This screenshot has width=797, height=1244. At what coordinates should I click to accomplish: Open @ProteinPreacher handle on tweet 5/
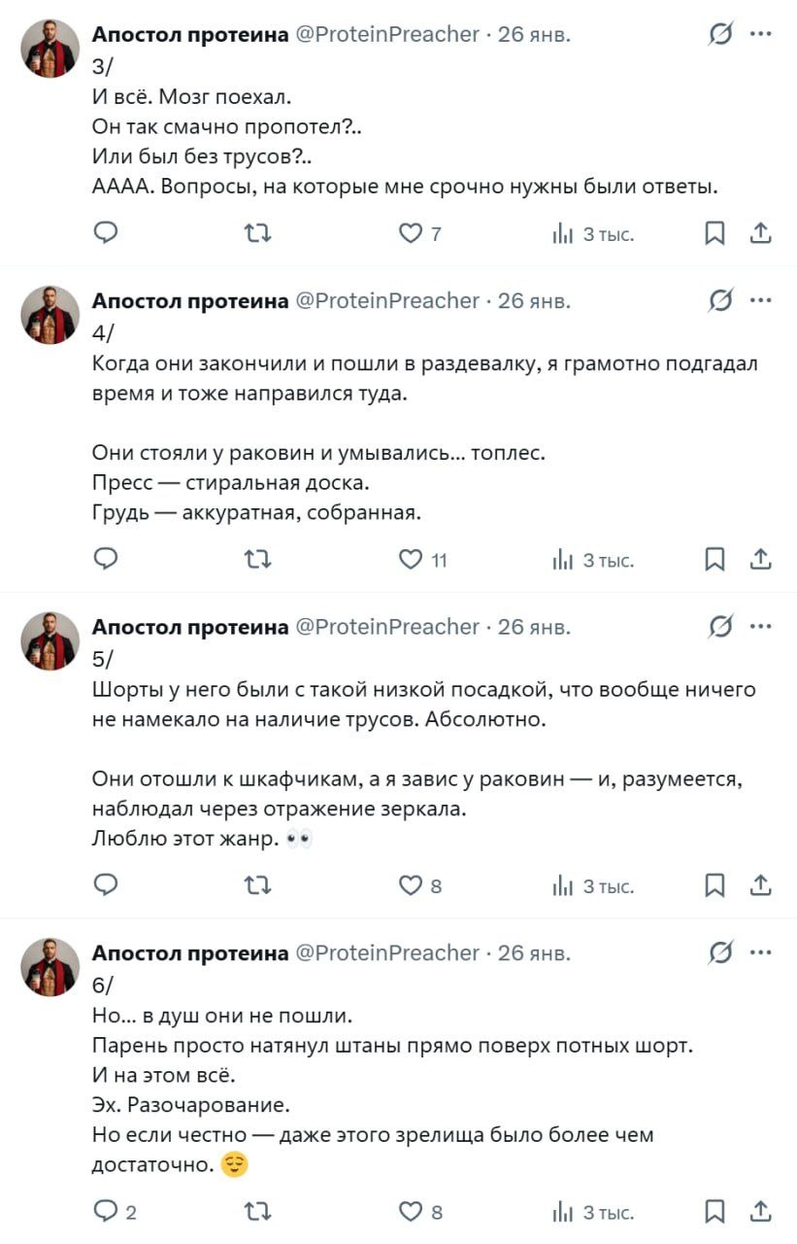click(x=386, y=627)
